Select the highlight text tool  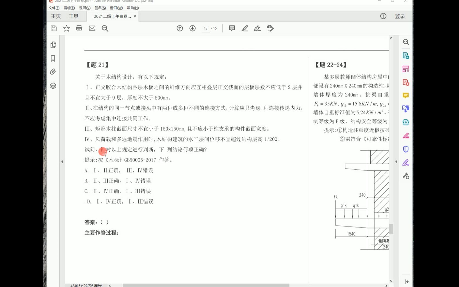click(x=245, y=28)
